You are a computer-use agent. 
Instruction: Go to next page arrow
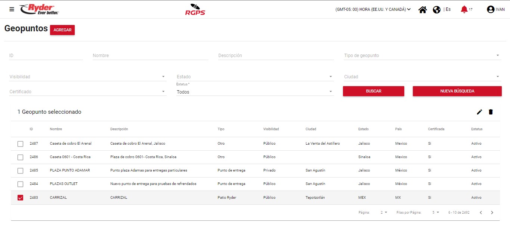click(x=492, y=213)
